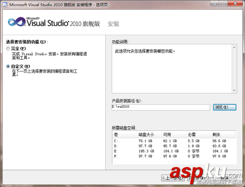Click the product install path field
Screen dimensions: 245x187
(x=161, y=107)
